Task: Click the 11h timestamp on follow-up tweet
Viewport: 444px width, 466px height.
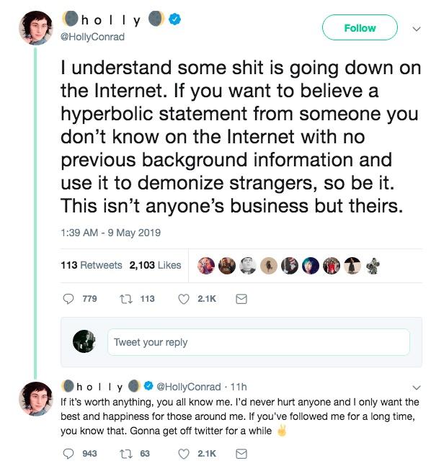Action: pos(238,387)
